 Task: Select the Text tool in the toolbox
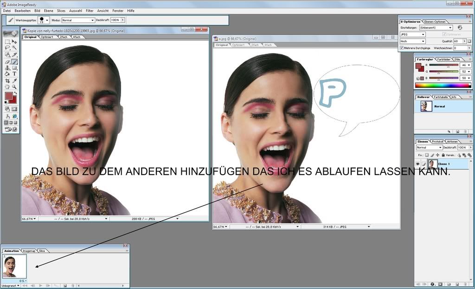[x=14, y=74]
